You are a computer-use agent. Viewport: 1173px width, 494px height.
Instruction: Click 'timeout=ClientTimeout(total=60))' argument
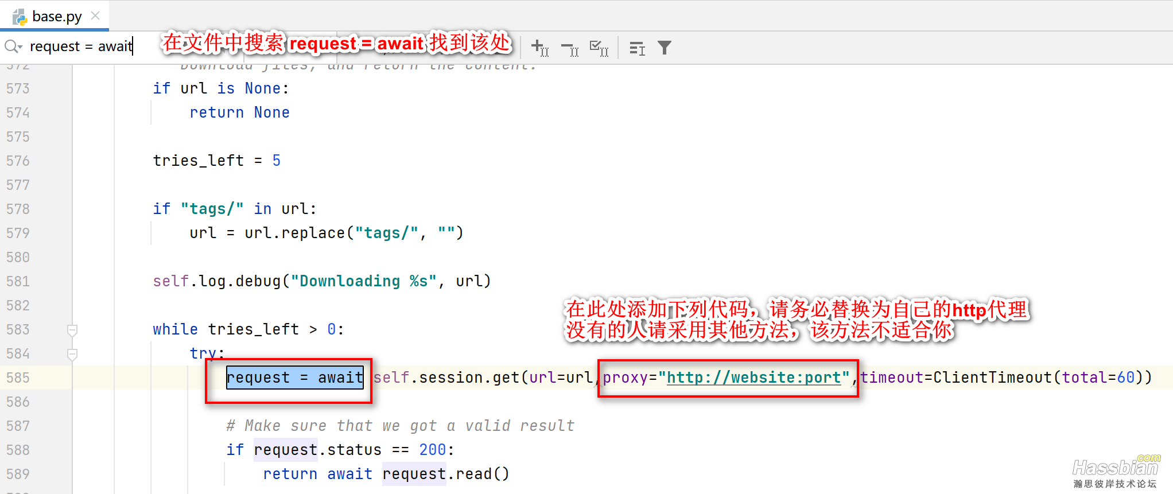[x=1005, y=378]
